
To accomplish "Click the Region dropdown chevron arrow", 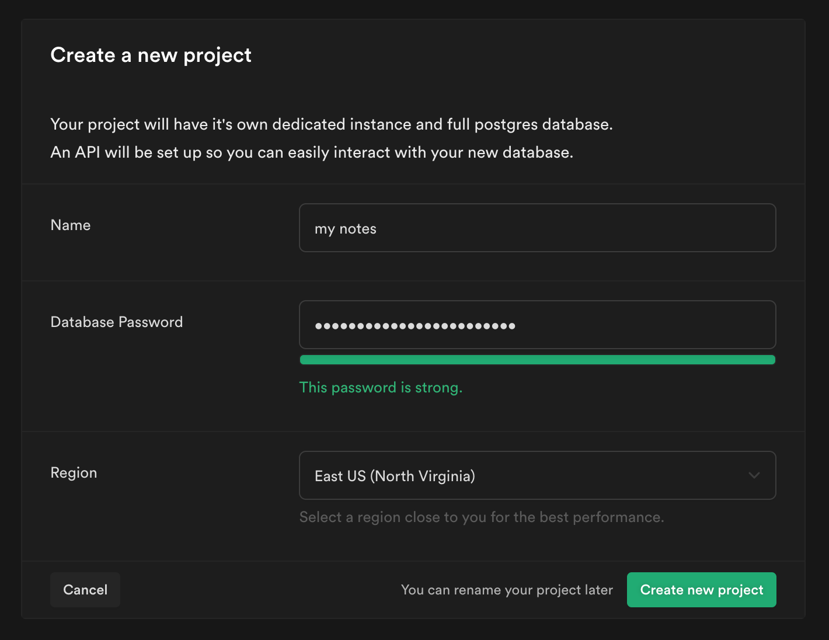I will tap(753, 475).
